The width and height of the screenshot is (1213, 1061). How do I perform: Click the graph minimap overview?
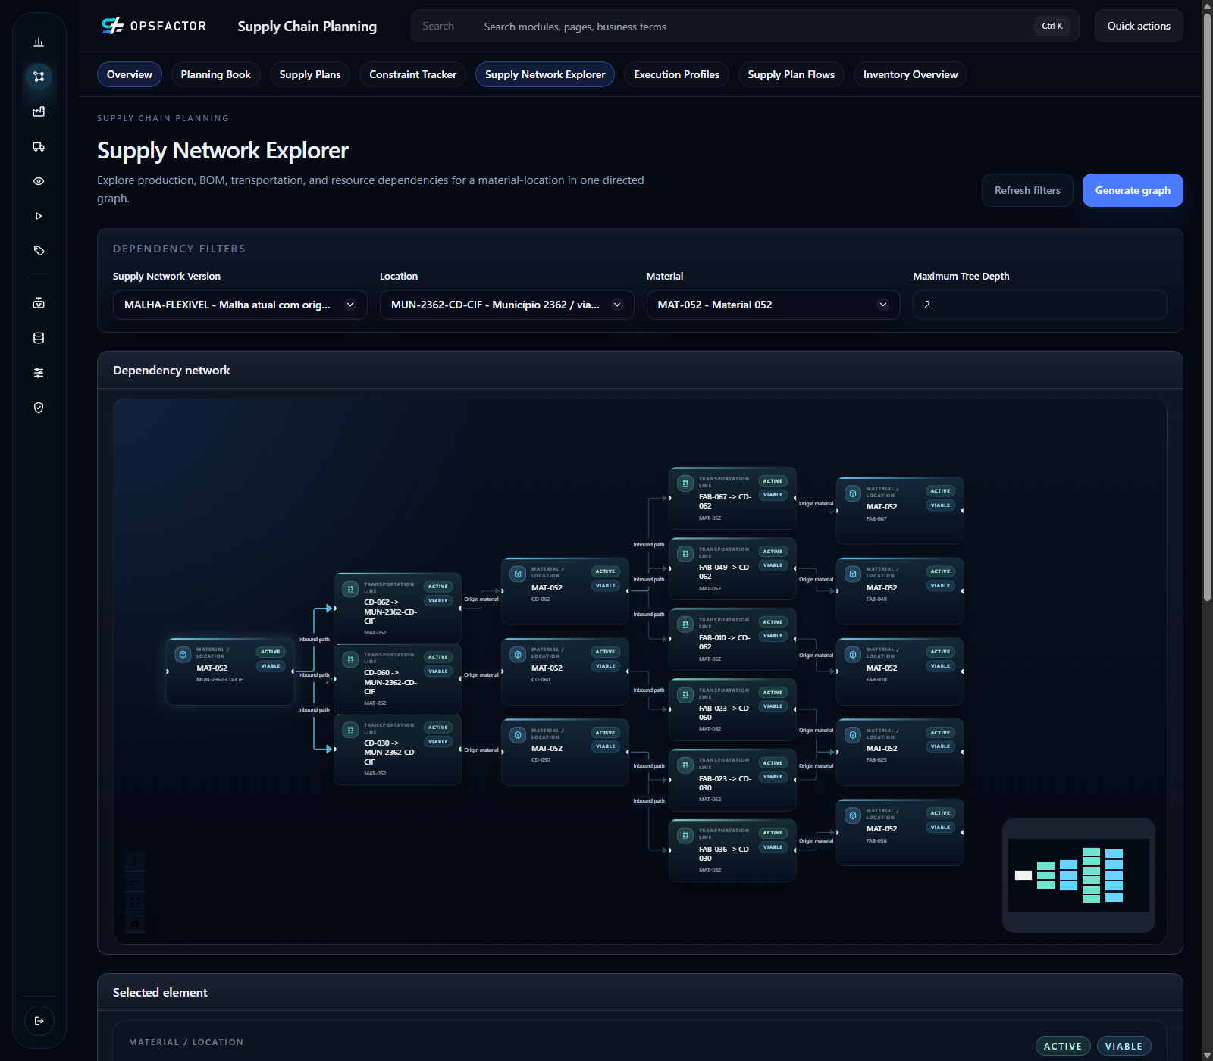(1079, 875)
